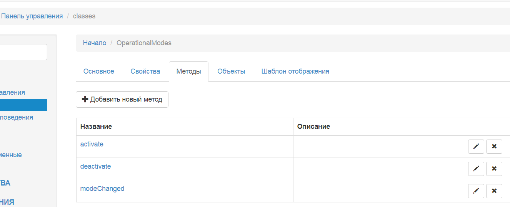Click the plus icon on add method button

coord(85,99)
